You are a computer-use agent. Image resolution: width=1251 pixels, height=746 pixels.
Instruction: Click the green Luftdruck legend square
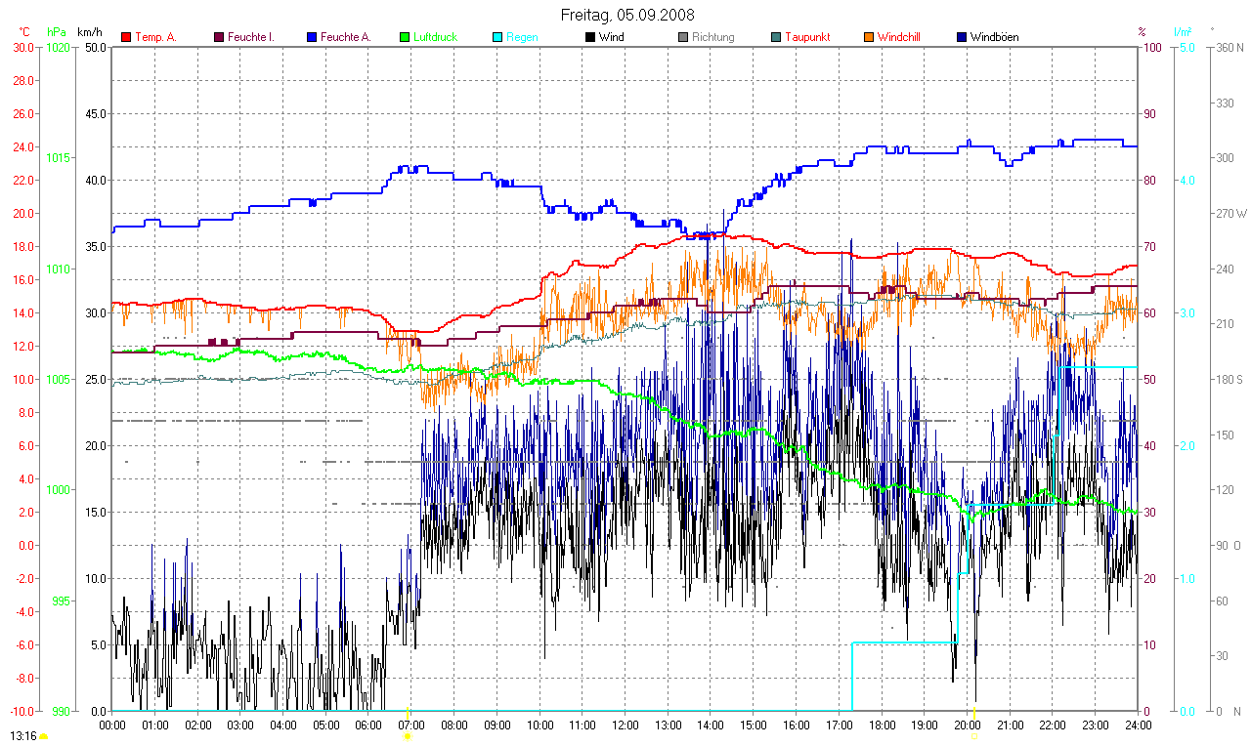click(406, 37)
